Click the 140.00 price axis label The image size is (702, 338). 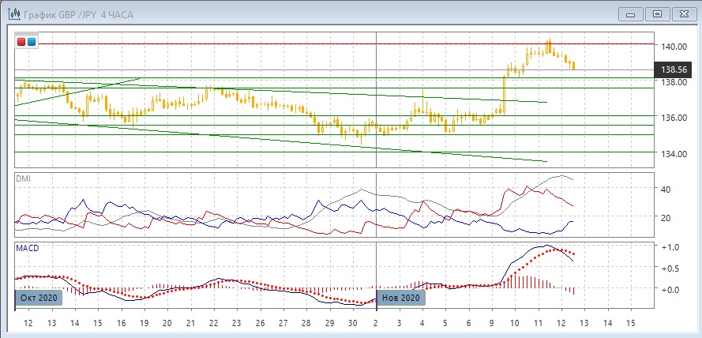pyautogui.click(x=673, y=47)
